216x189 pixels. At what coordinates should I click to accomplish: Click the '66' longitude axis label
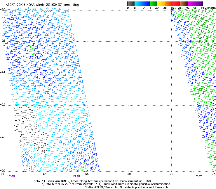(x=87, y=174)
